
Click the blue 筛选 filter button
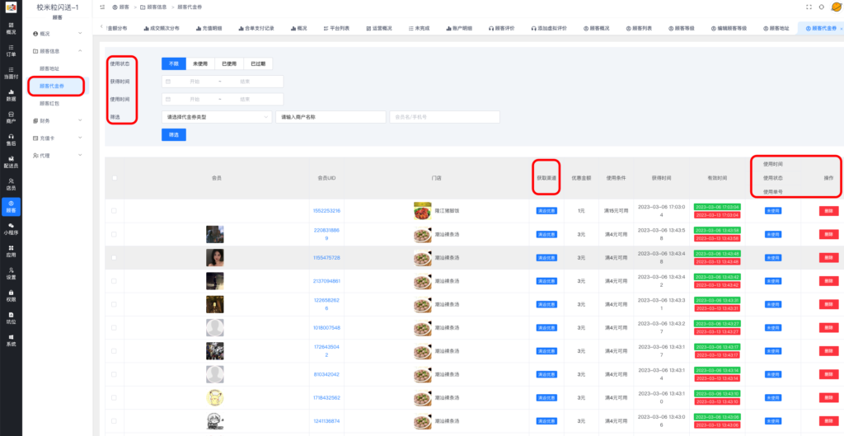tap(173, 134)
